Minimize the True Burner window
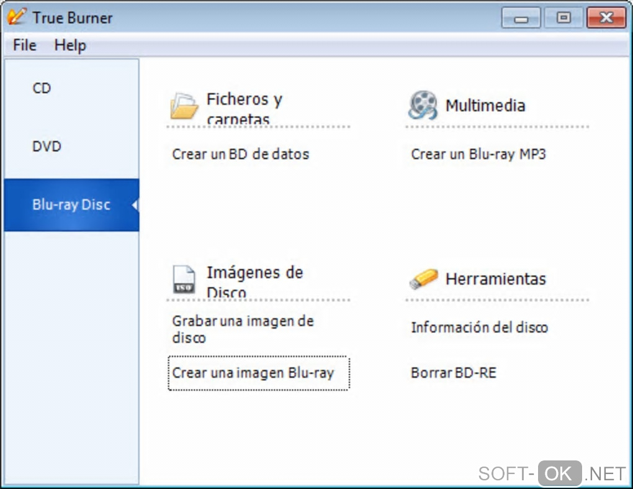This screenshot has width=633, height=489. [521, 18]
